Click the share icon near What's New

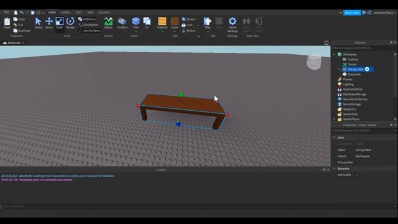pyautogui.click(x=369, y=12)
